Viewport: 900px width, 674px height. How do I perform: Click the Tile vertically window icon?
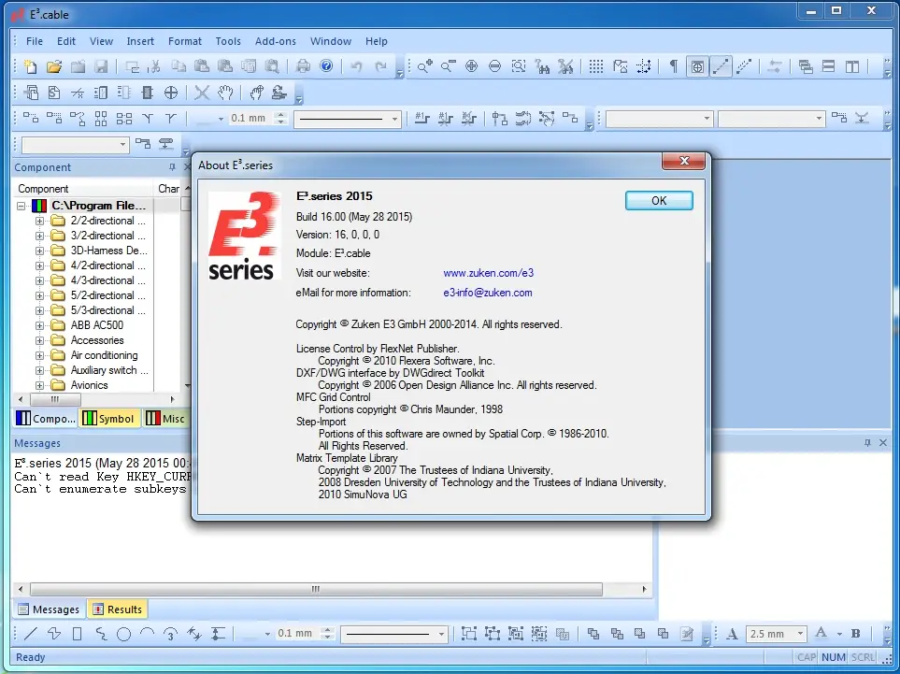click(851, 66)
